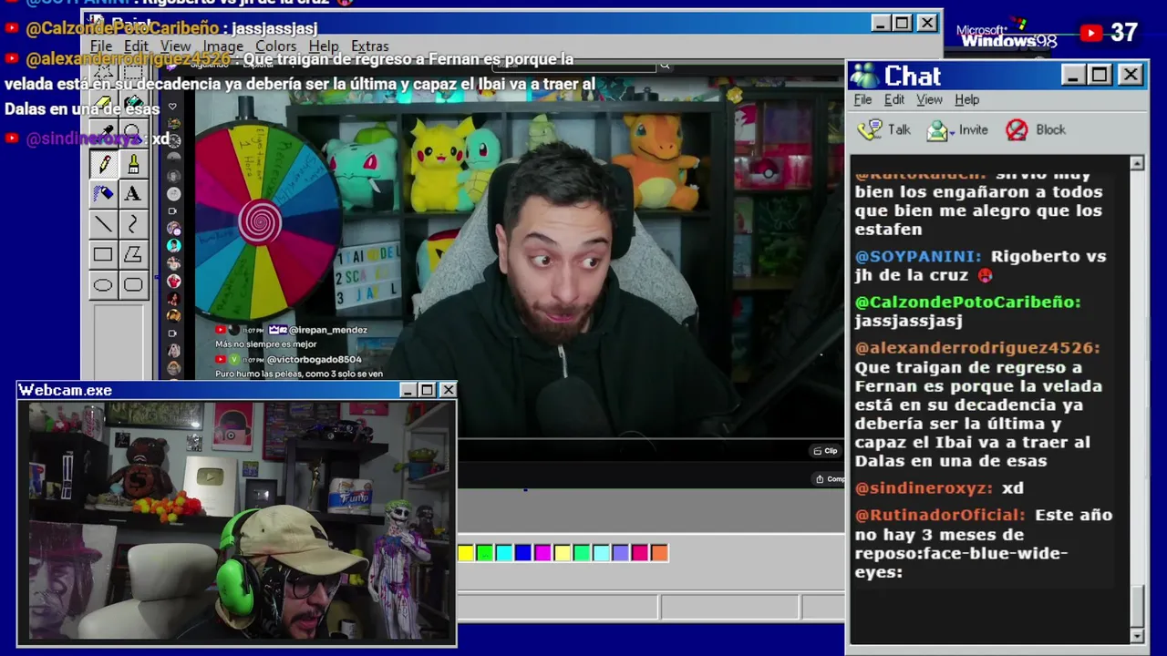Pick the periwinkle purple-blue swatch
The width and height of the screenshot is (1167, 656).
point(621,552)
